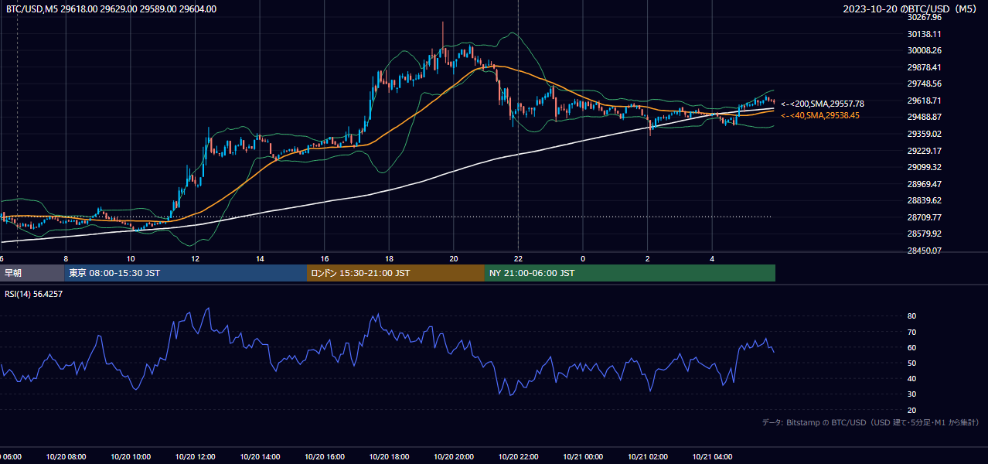Click bottom time label 10/20 12:00
Image resolution: width=988 pixels, height=464 pixels.
pyautogui.click(x=195, y=457)
